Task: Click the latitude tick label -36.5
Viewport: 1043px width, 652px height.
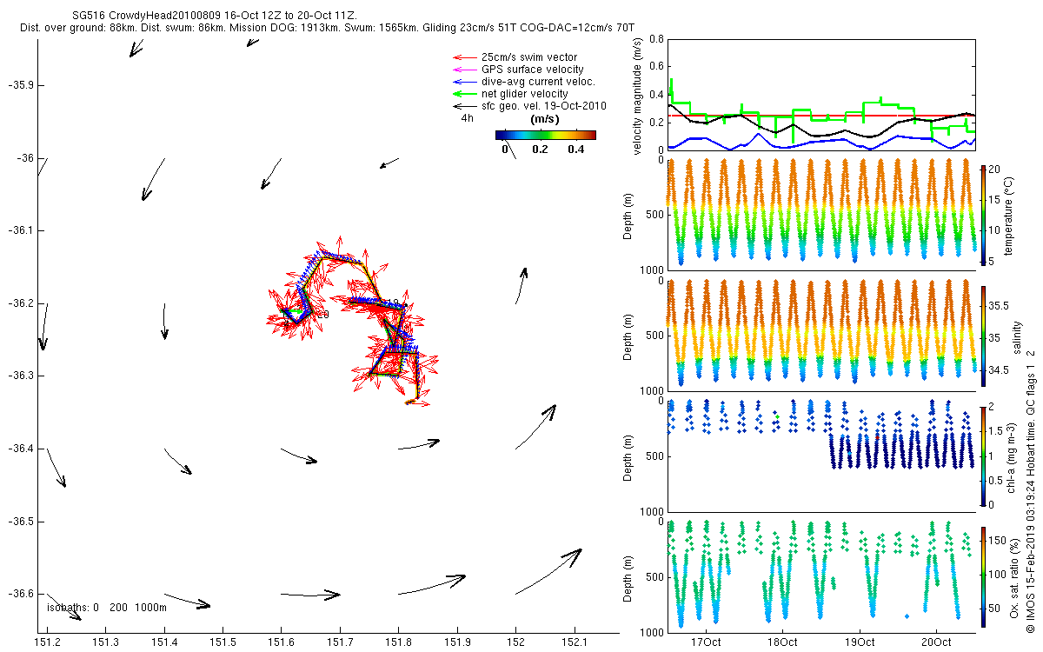Action: click(x=21, y=522)
